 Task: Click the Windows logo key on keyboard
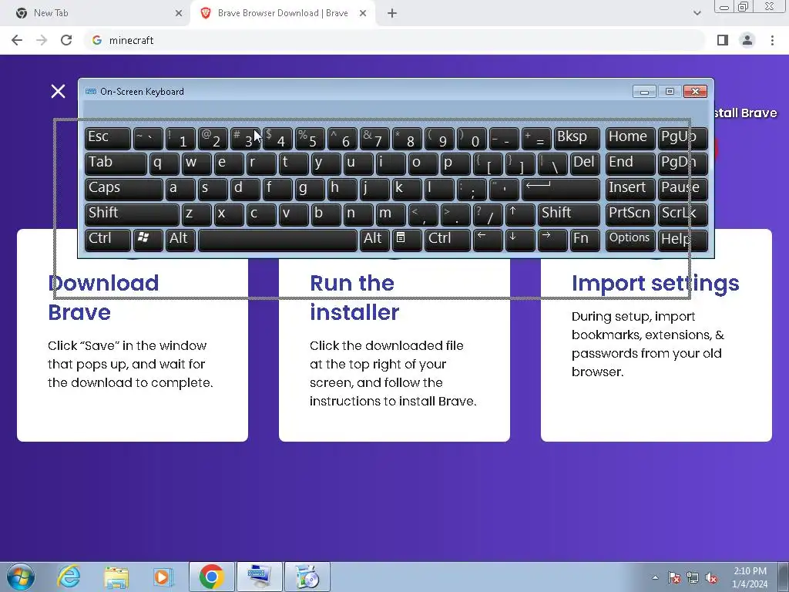click(147, 239)
